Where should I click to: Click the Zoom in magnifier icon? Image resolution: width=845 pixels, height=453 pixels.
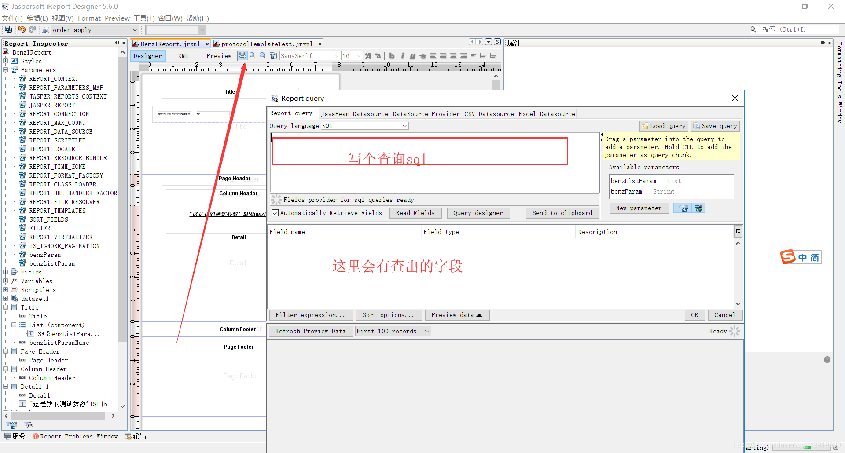click(253, 55)
